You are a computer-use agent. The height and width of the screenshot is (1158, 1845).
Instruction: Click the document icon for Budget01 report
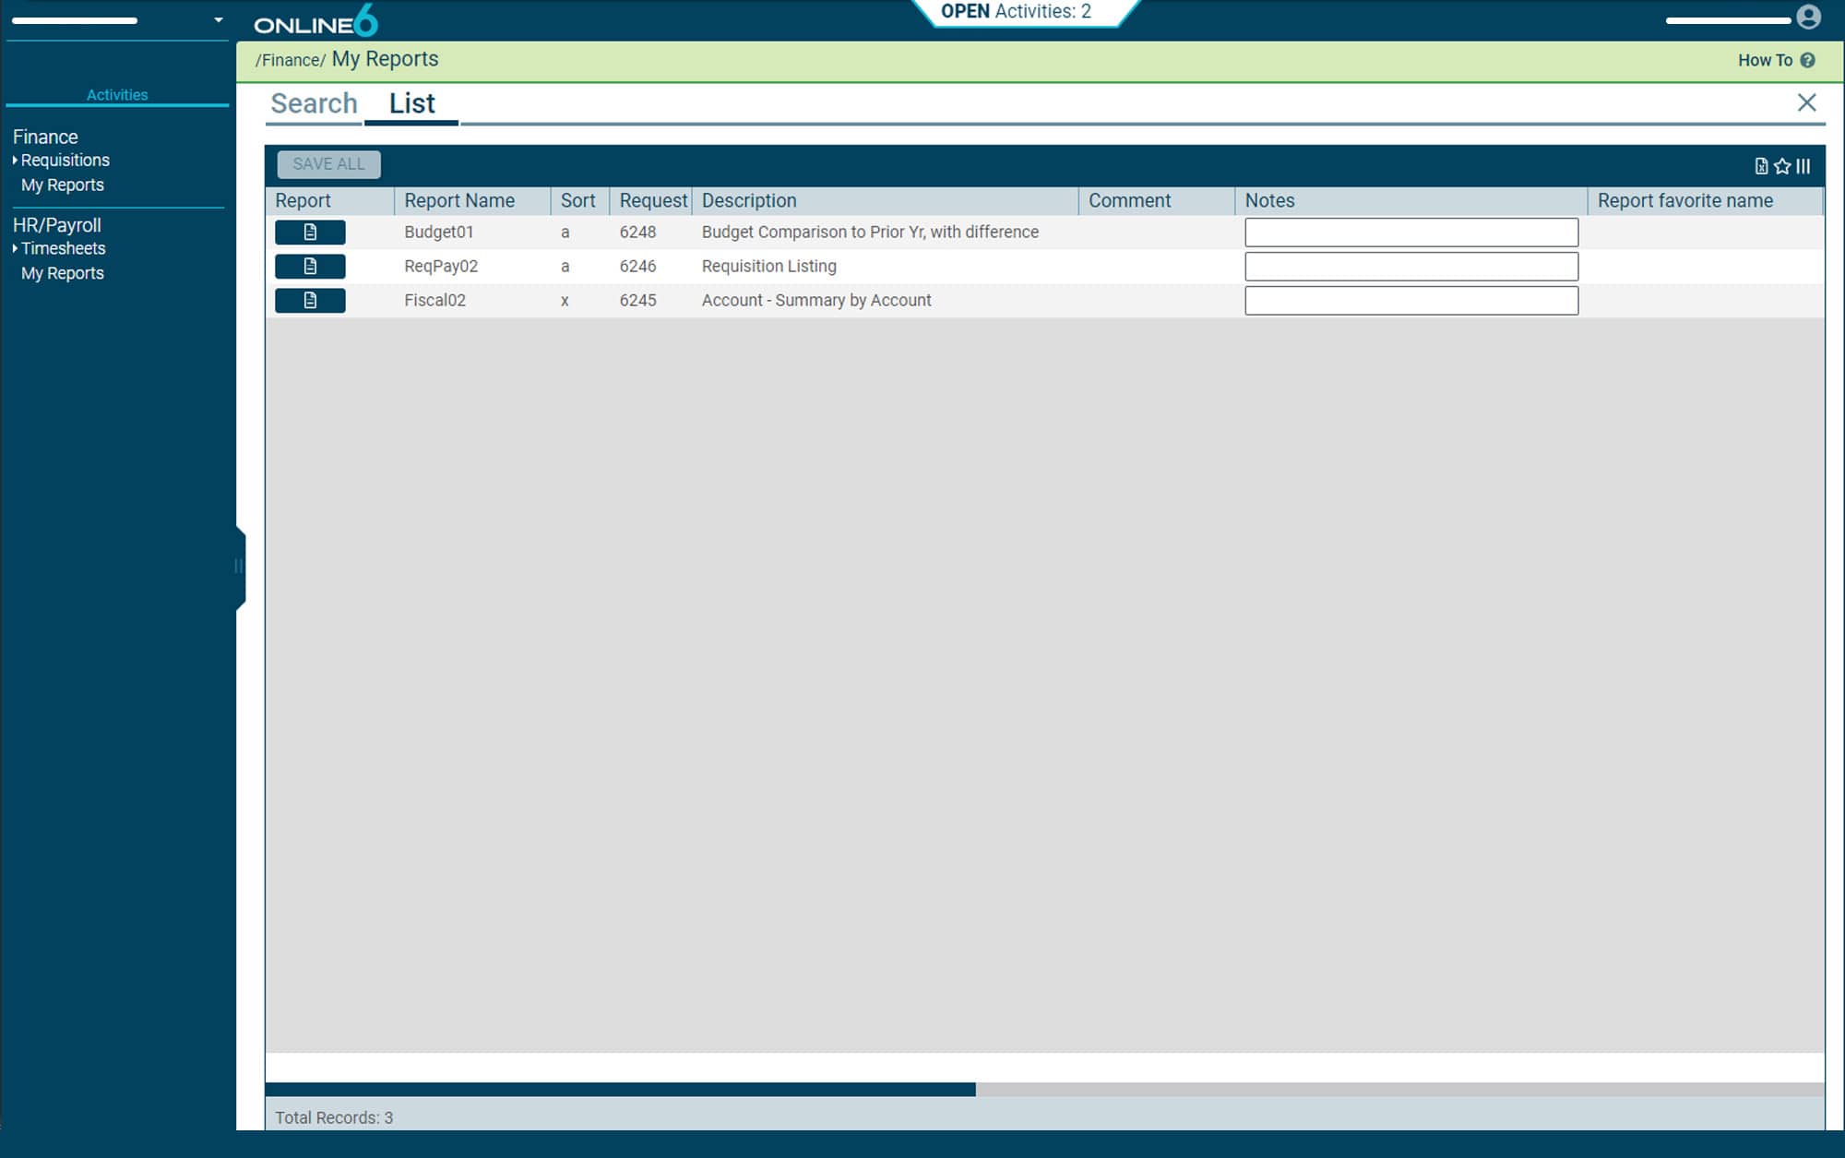coord(309,231)
